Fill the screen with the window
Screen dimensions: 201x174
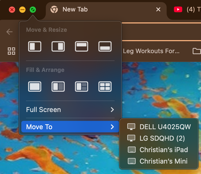[x=35, y=86]
